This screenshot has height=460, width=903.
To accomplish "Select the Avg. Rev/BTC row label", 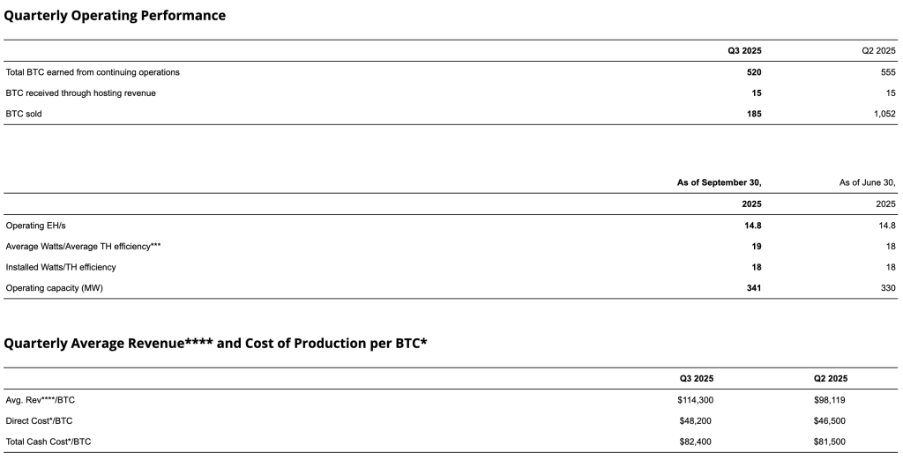I will tap(41, 400).
